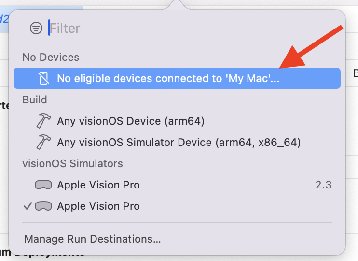
Task: Select Apple Vision Pro 2.3 simulator
Action: pos(177,185)
